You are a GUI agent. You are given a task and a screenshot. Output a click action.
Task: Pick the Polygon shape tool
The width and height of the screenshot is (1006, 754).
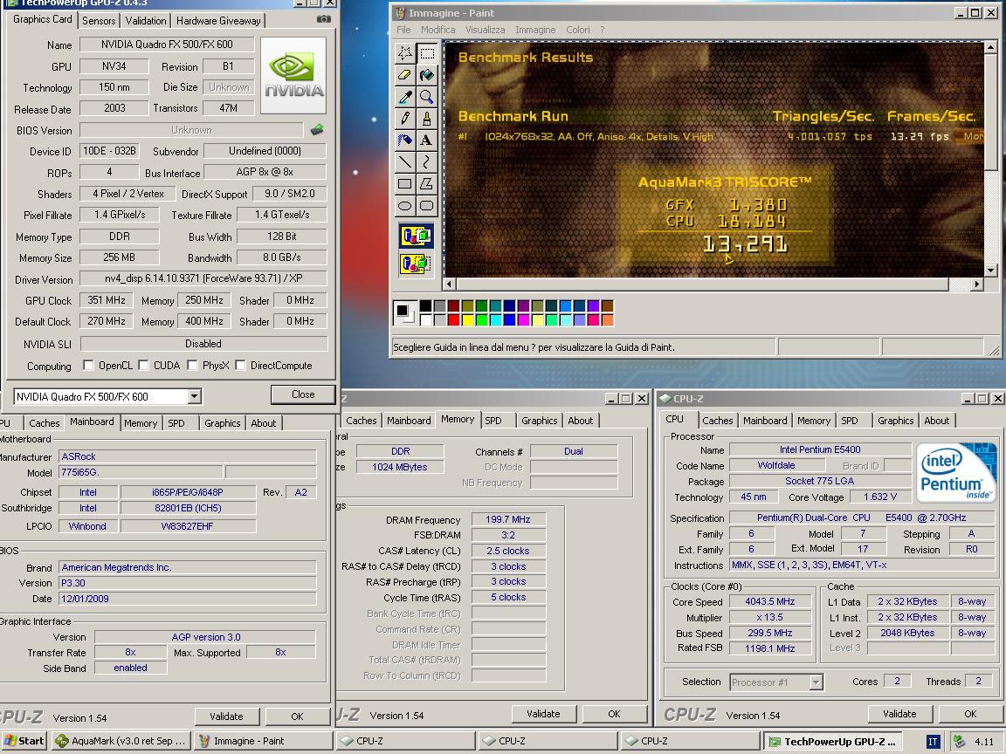tap(427, 184)
